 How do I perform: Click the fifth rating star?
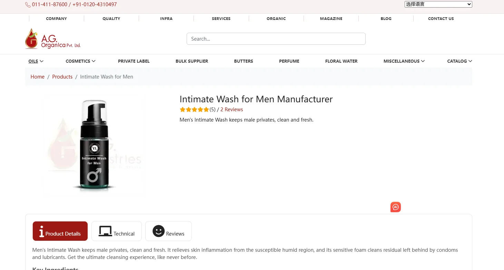[x=206, y=109]
